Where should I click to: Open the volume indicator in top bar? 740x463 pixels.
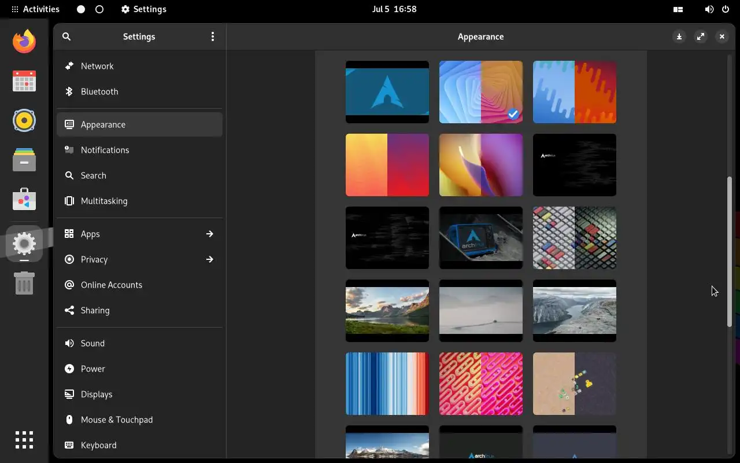(709, 9)
